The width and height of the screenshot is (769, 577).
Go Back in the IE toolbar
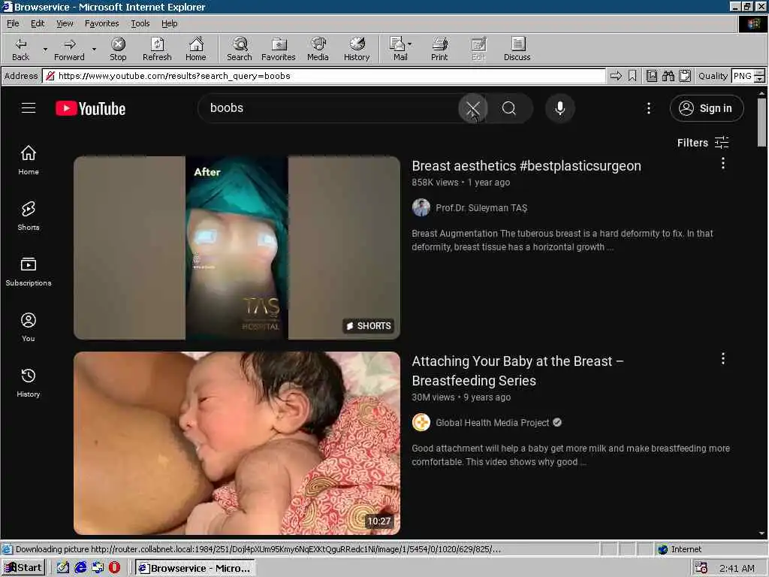(x=20, y=49)
